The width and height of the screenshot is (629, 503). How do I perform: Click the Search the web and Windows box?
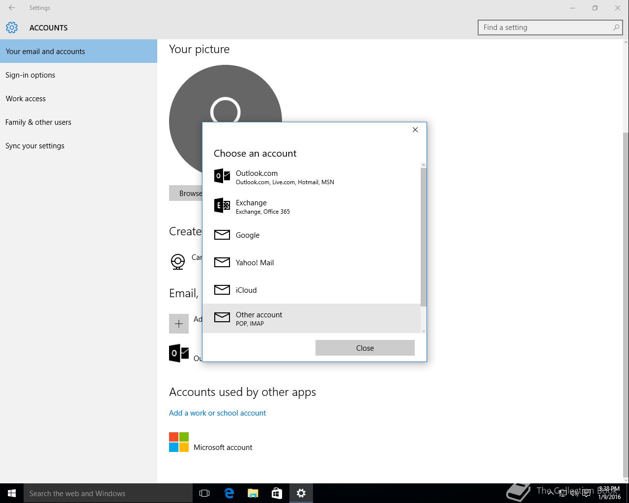[x=108, y=493]
